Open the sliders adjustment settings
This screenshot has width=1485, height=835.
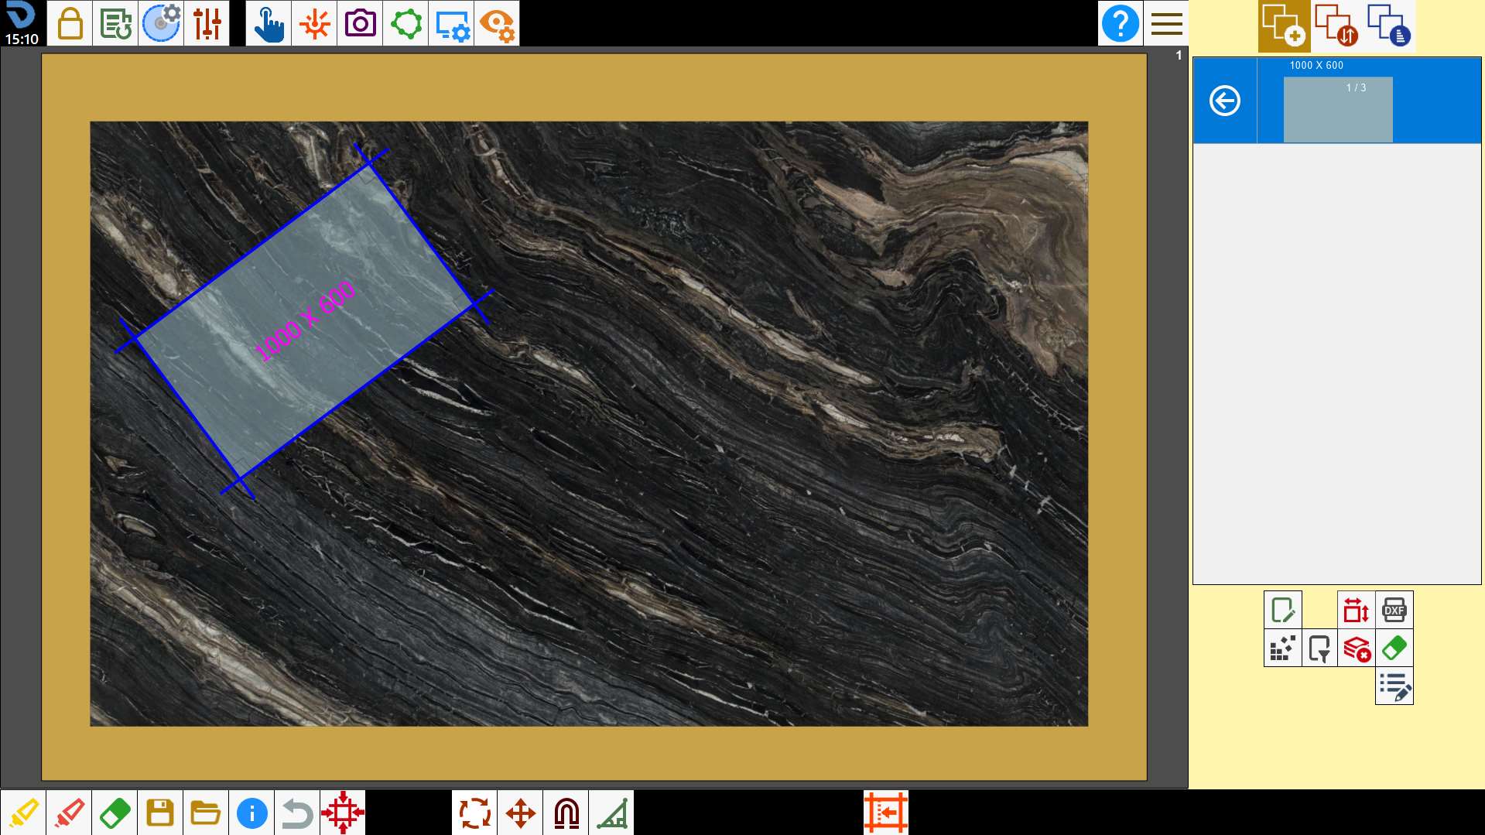click(207, 23)
